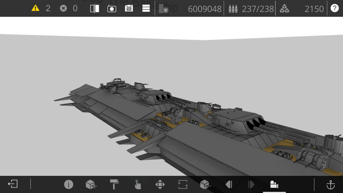Open the hamburger menu icon
343x193 pixels.
coord(146,8)
